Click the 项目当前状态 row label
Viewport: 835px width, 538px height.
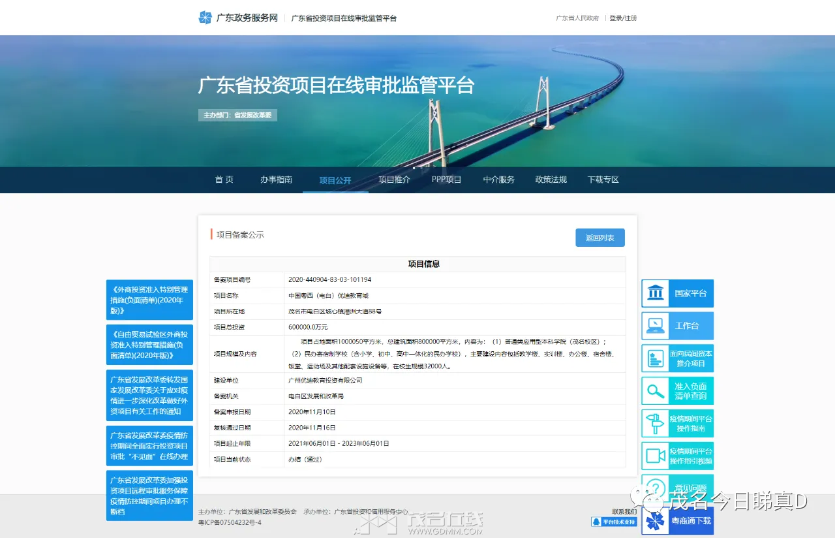pos(232,460)
